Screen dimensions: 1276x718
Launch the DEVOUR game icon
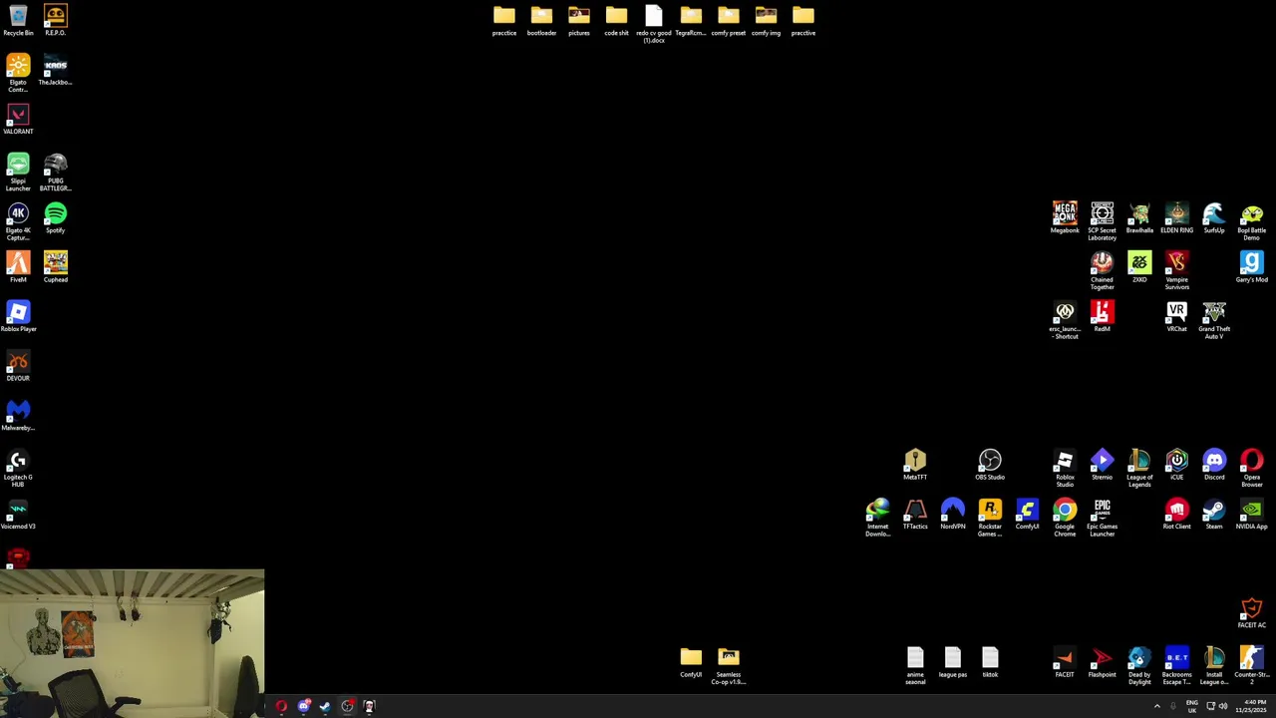[x=18, y=366]
